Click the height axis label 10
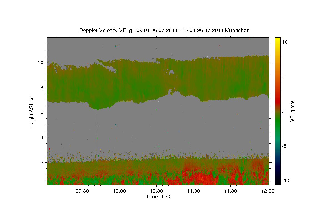Image resolution: width=333 pixels, height=222 pixels. click(x=41, y=62)
